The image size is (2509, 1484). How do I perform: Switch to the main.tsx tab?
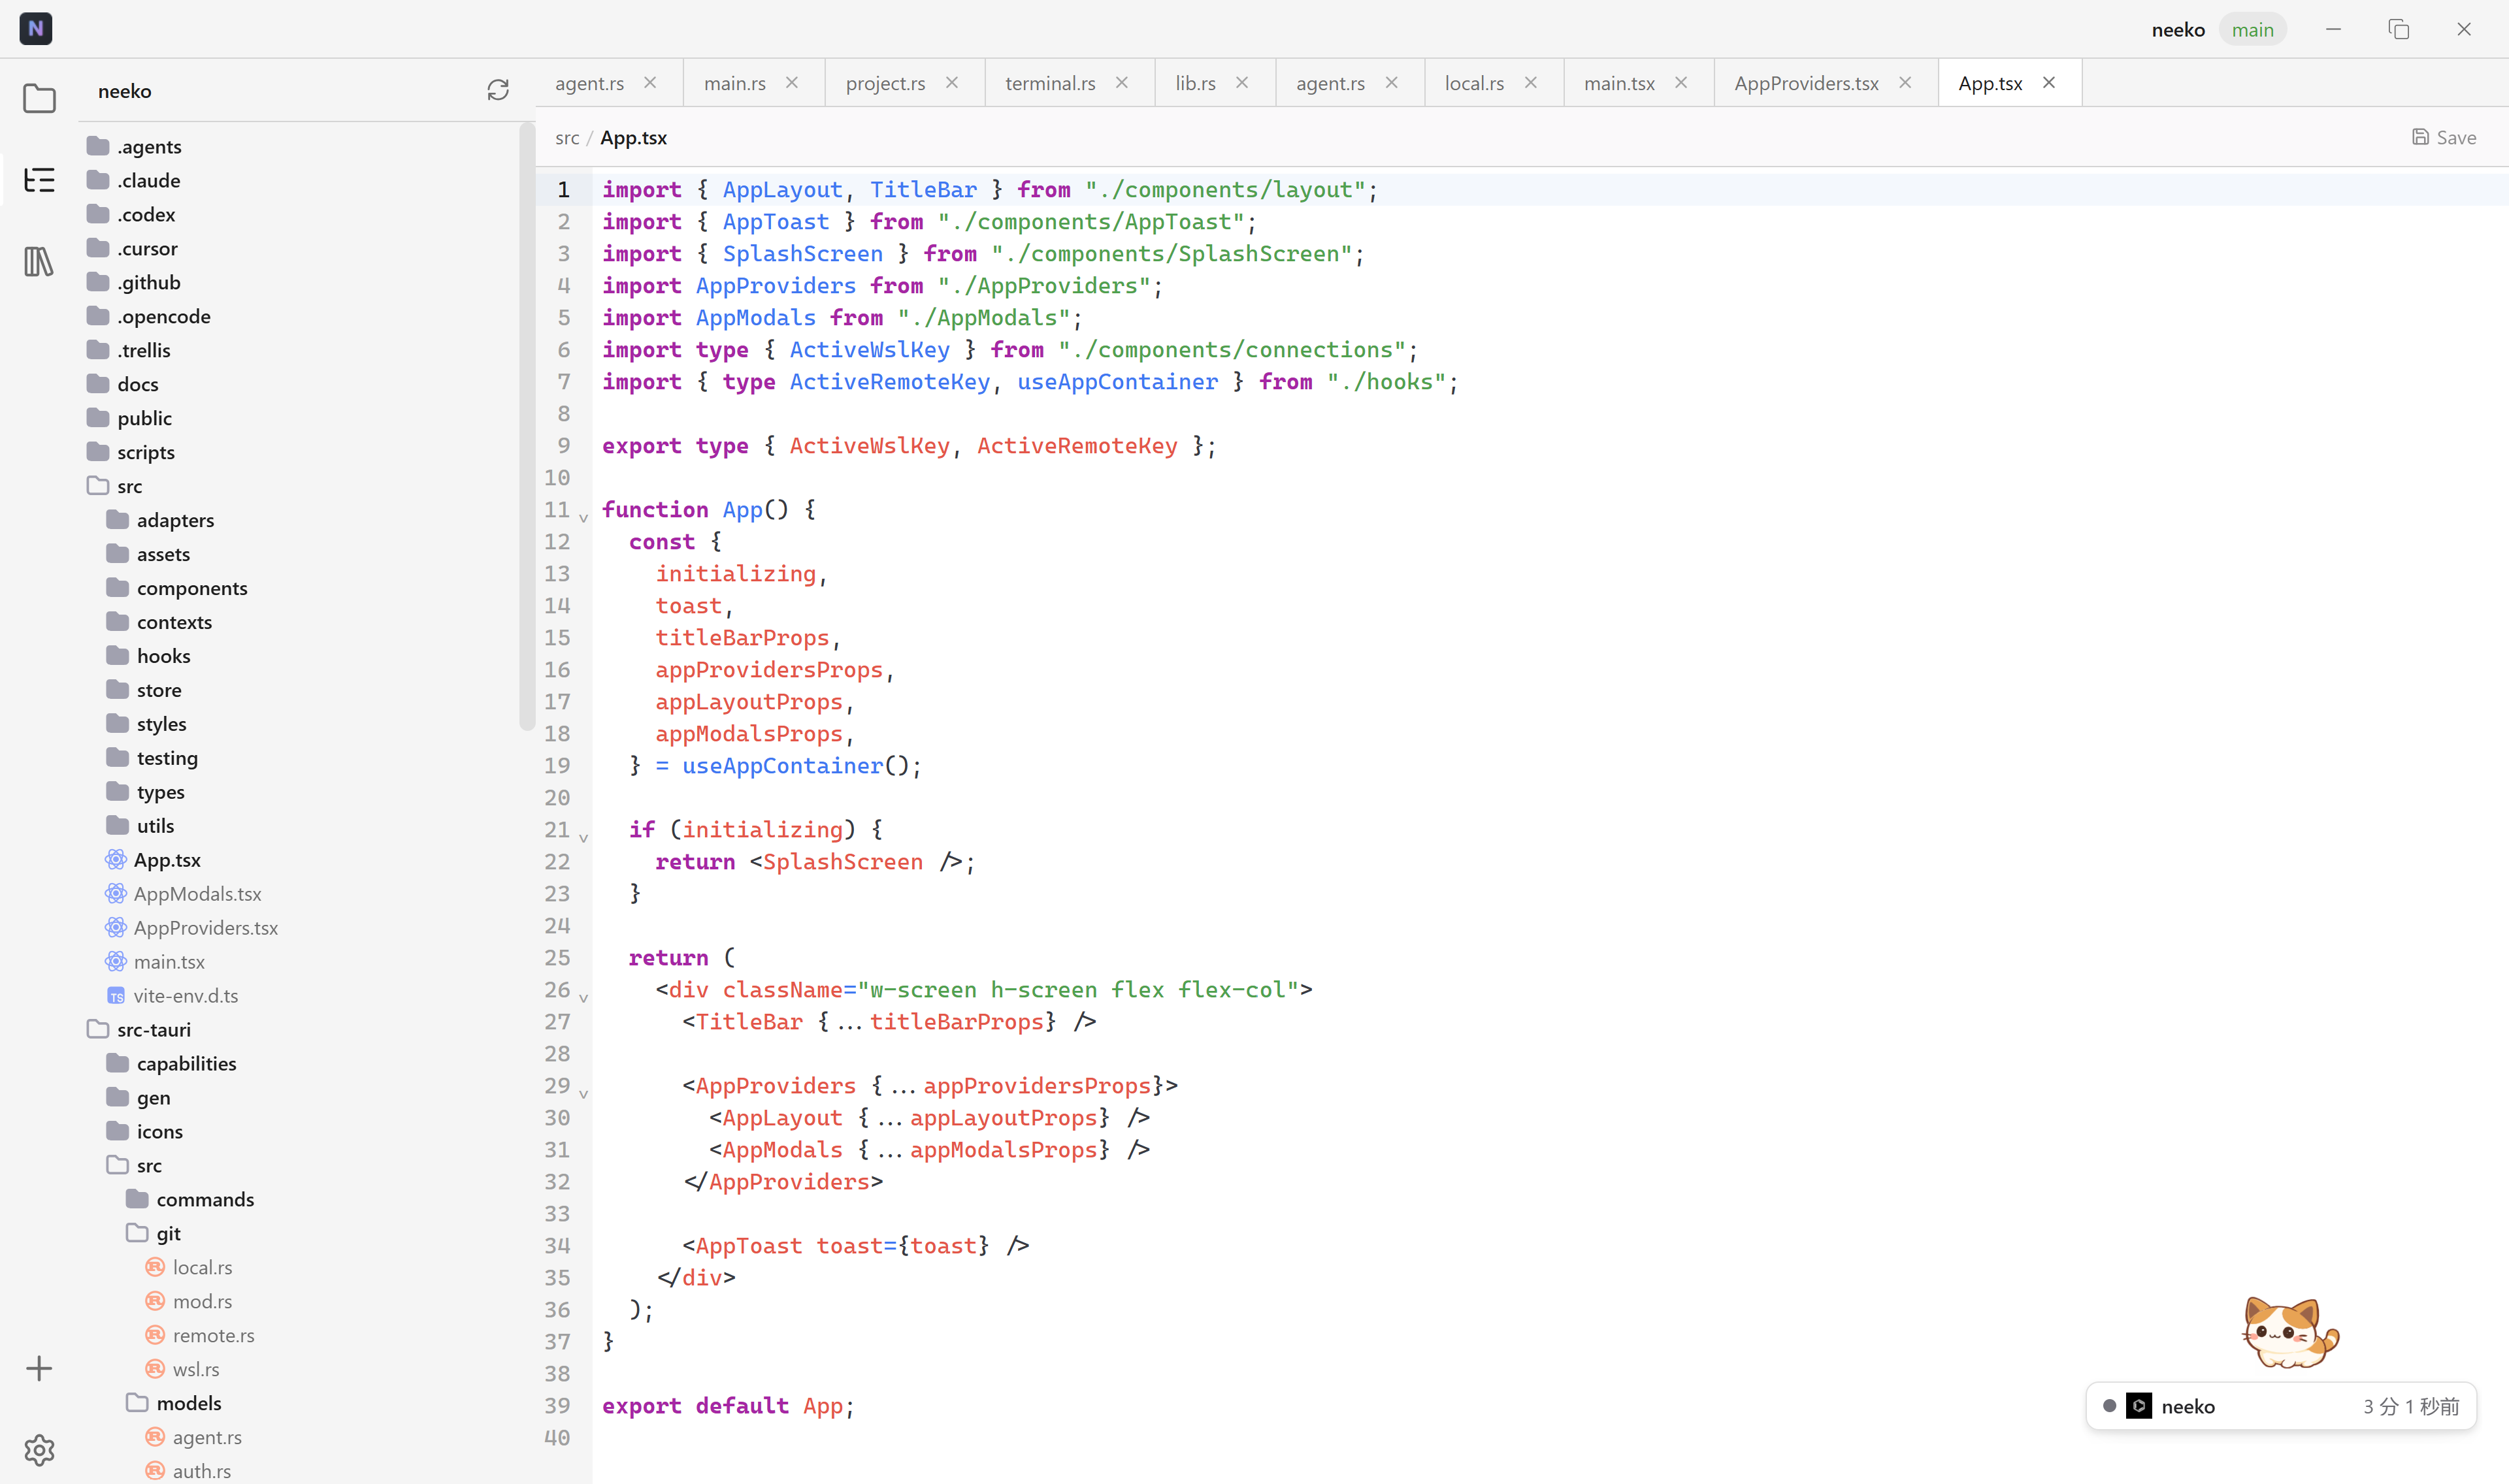tap(1619, 83)
